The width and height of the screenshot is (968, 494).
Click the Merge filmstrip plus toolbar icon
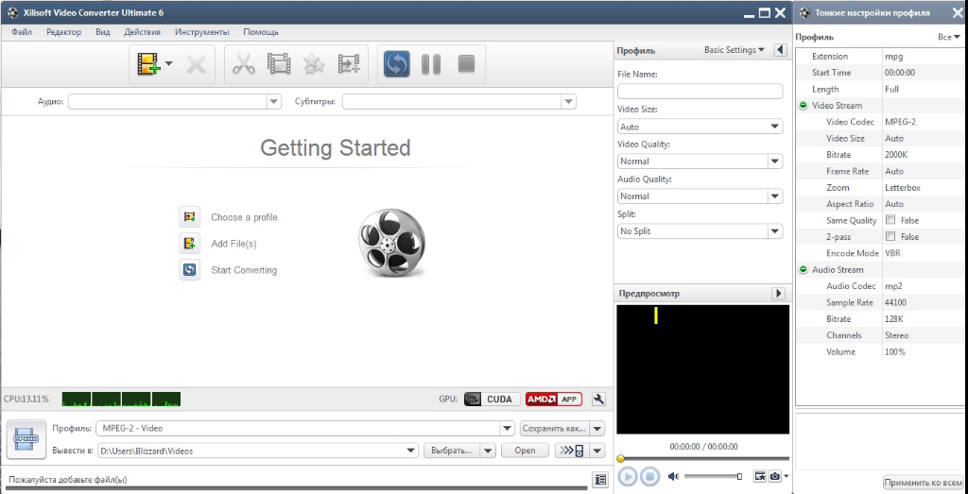(349, 64)
